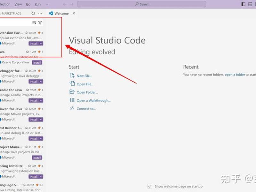Open marketplace views and more actions menu

coord(40,13)
